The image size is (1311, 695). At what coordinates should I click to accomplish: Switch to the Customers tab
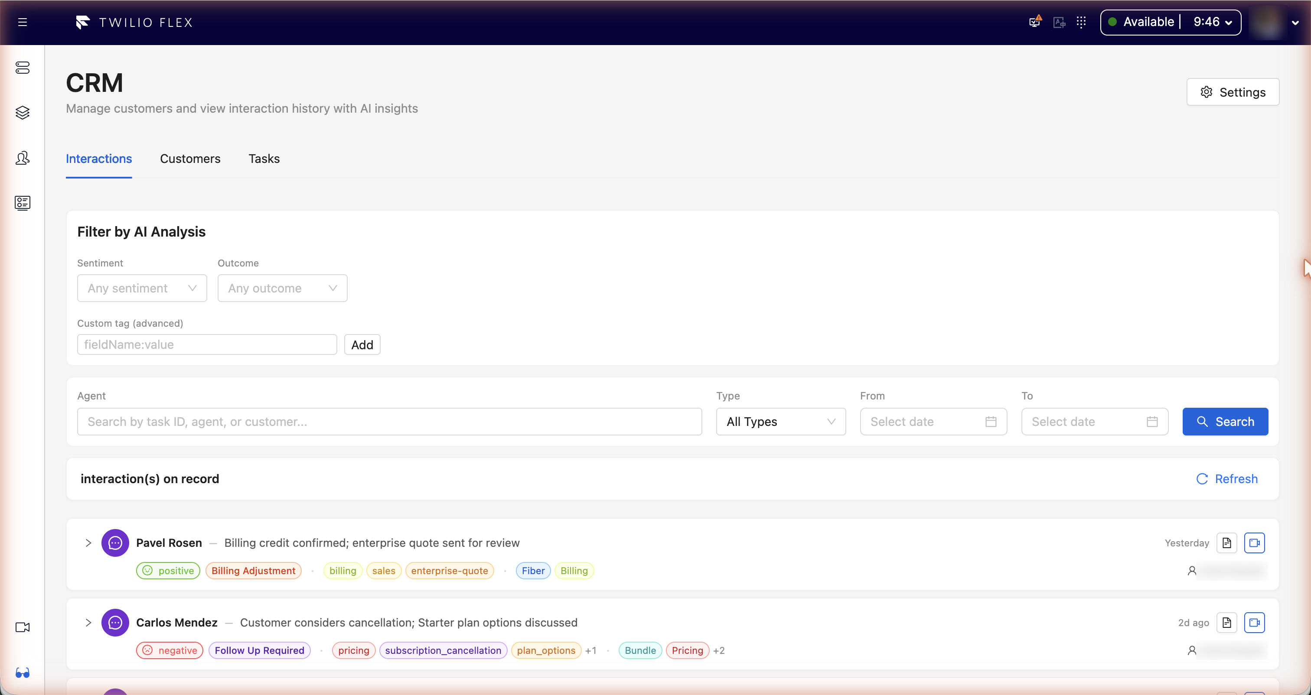point(190,159)
